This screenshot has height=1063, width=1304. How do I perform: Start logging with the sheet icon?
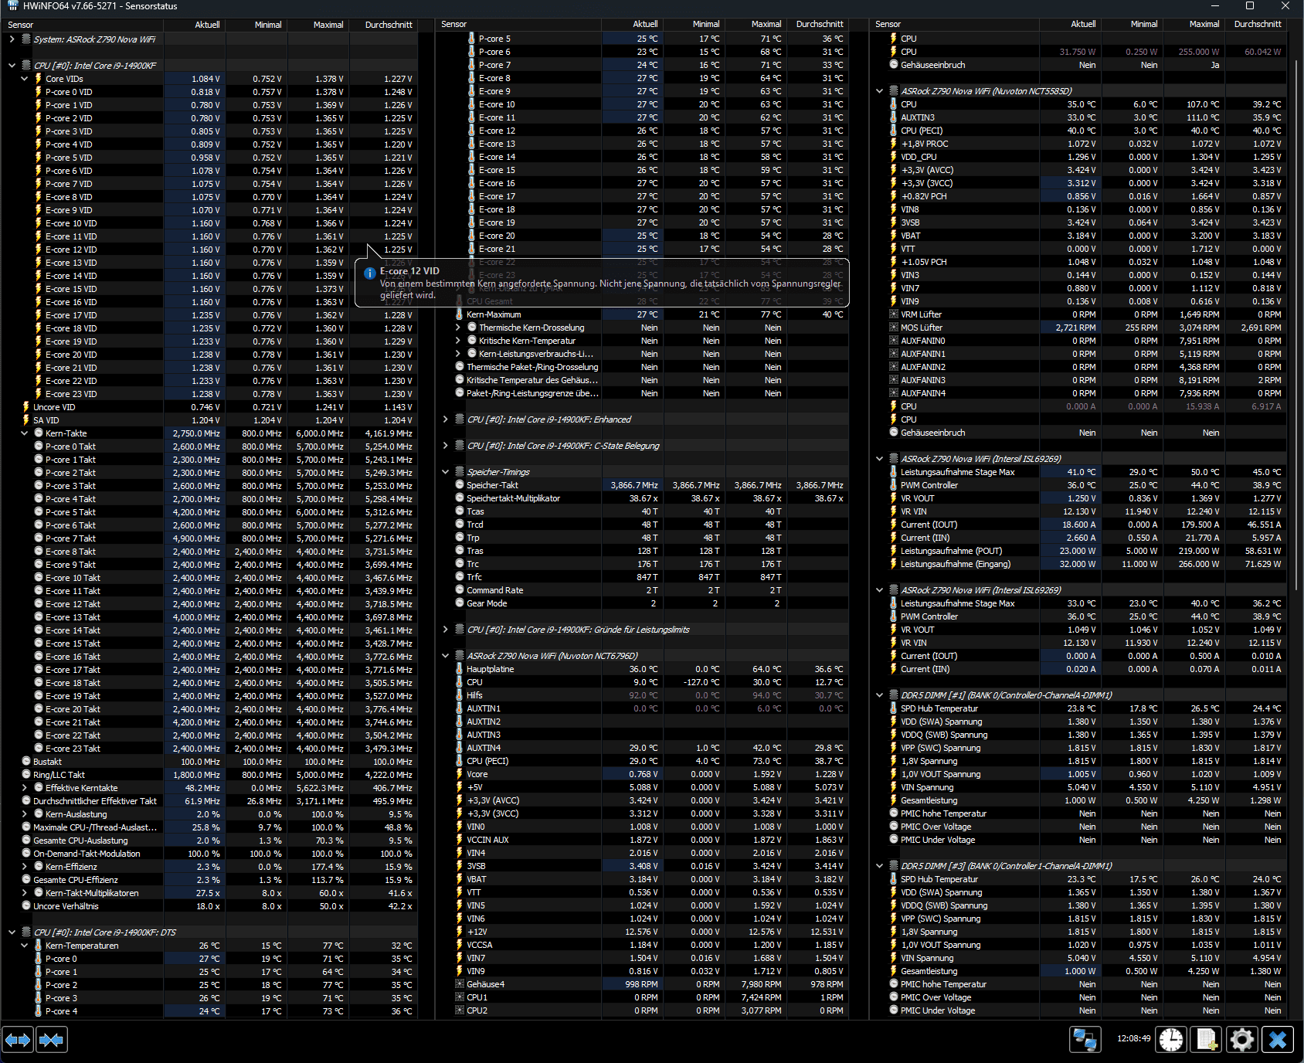1206,1040
